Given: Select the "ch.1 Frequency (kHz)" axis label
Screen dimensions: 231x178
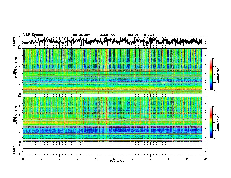Looking at the screenshot, I should 15,67.
